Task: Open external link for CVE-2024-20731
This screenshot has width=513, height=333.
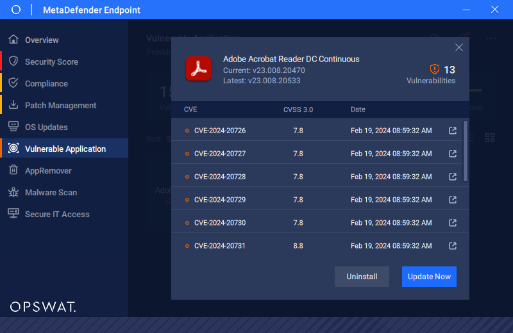Action: coord(453,246)
